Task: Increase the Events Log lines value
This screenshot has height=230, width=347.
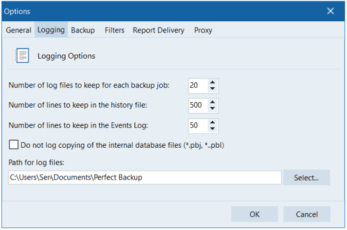Action: point(212,123)
